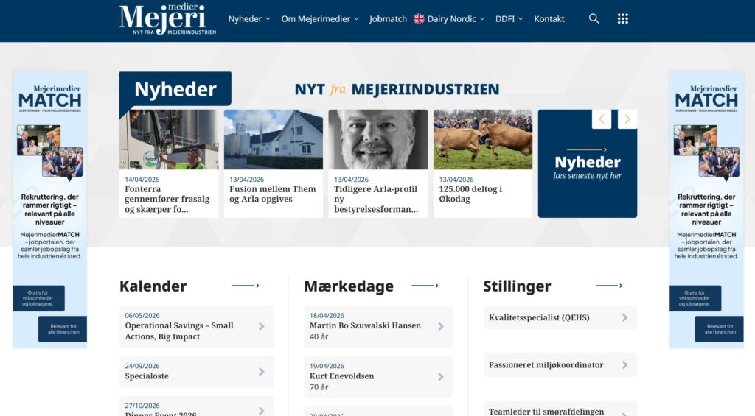Open the grid apps menu icon
The width and height of the screenshot is (755, 416).
622,18
